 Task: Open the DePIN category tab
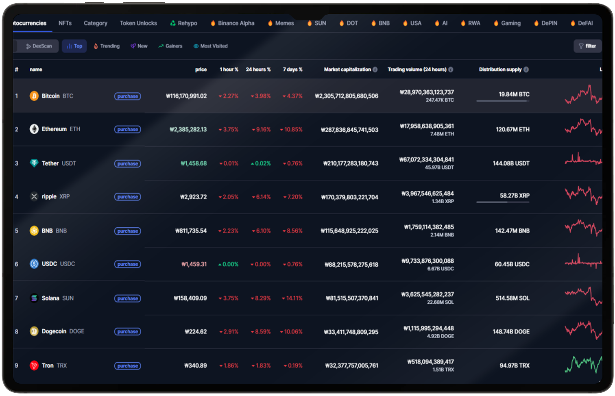545,23
